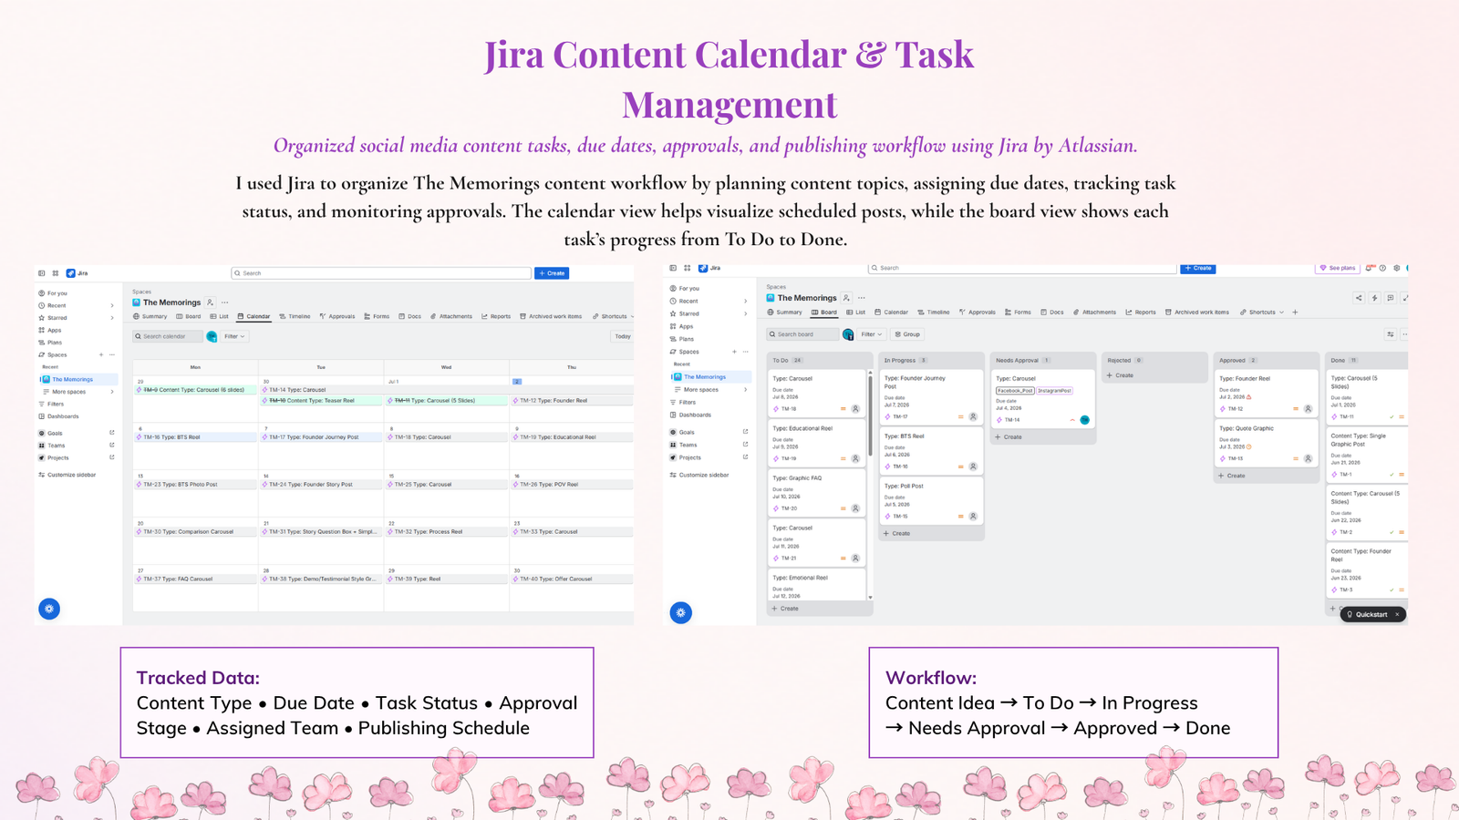Open calendar event TM-32 Type: Process Reel
The width and height of the screenshot is (1459, 820).
point(446,532)
